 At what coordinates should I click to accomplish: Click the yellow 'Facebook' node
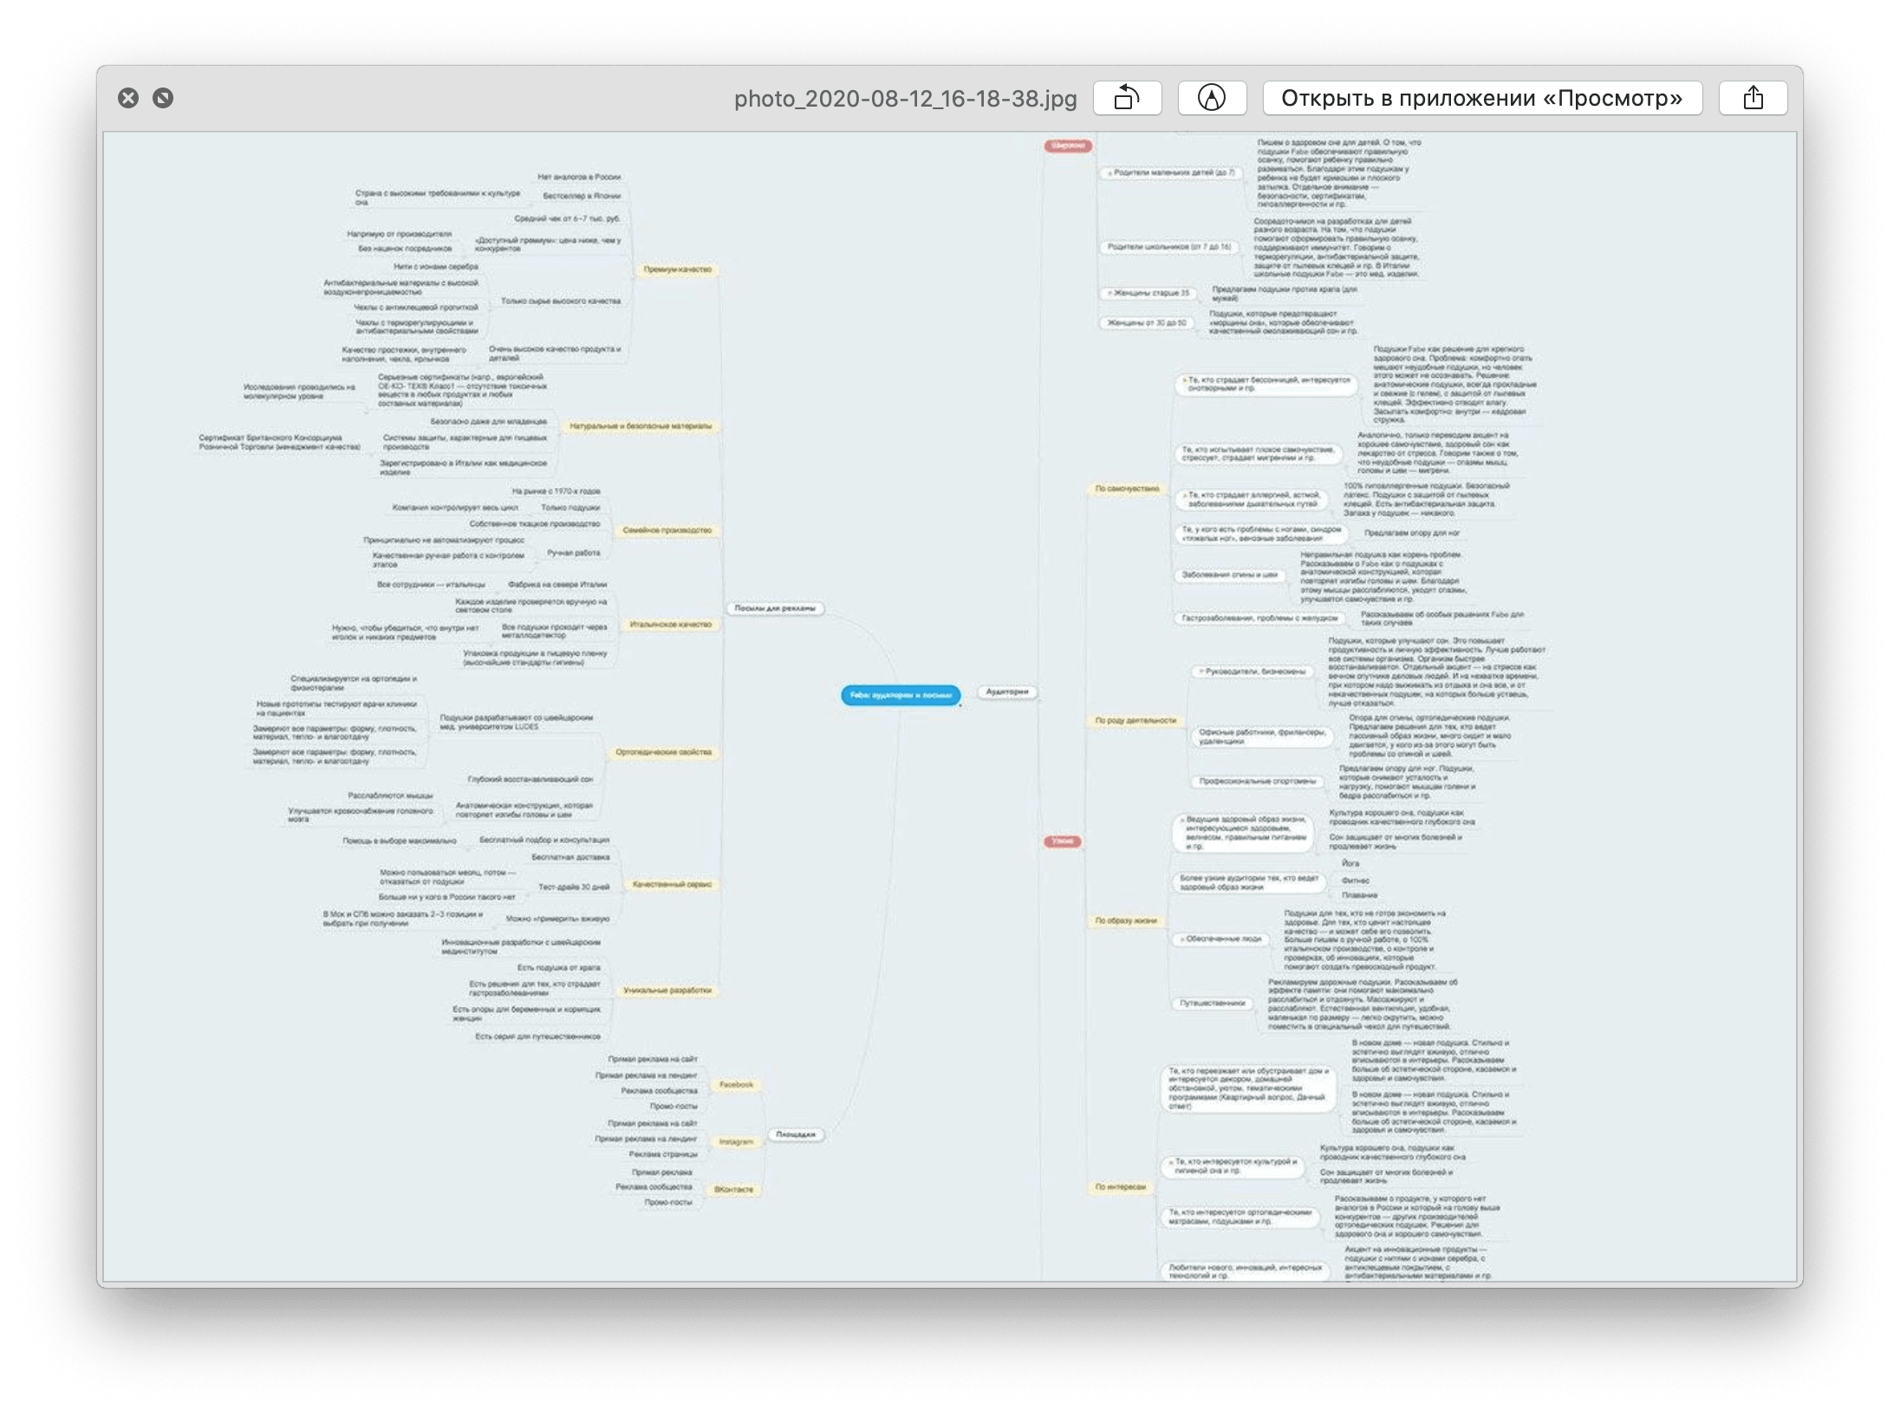[736, 1085]
